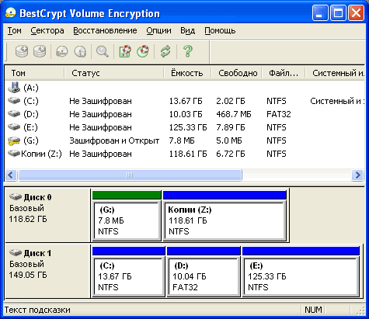Select the (G:) 7.8 МБ partition box
The width and height of the screenshot is (369, 319).
127,220
